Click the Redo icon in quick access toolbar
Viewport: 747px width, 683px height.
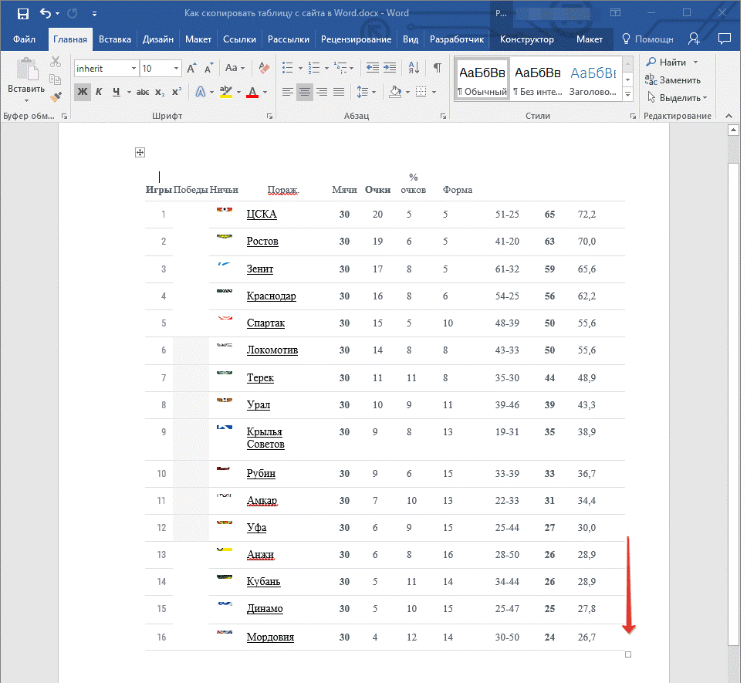tap(73, 13)
